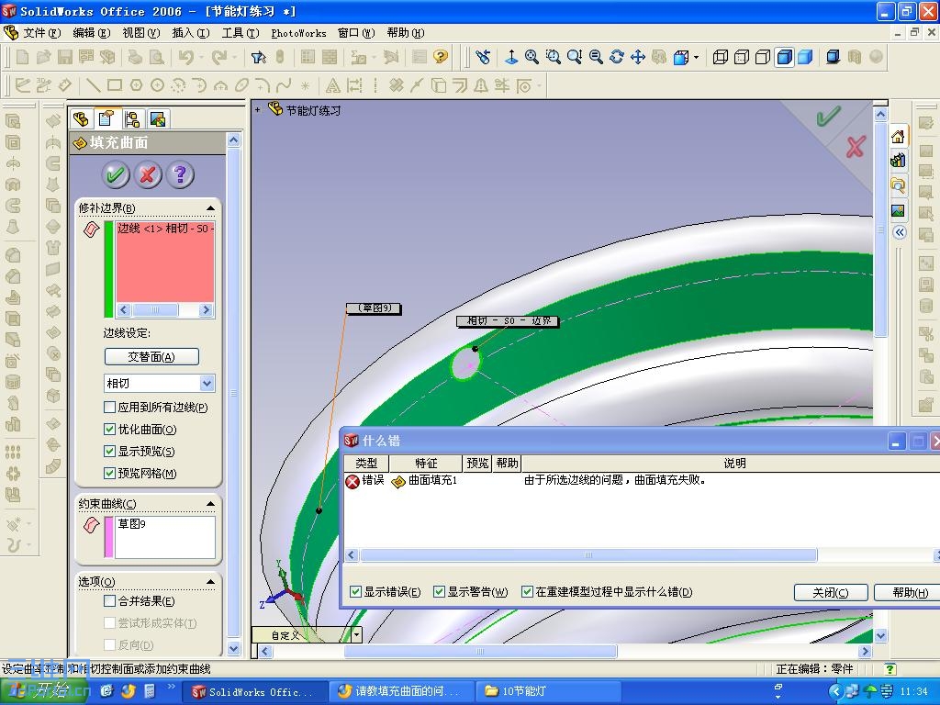Open 插入 menu
Screen dimensions: 940x705
click(x=191, y=33)
